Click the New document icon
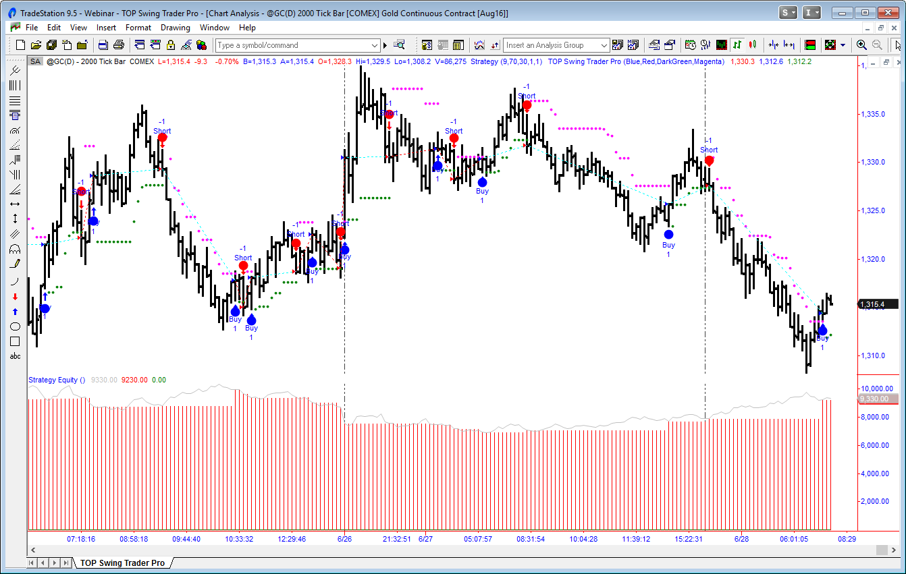Image resolution: width=906 pixels, height=574 pixels. tap(20, 45)
